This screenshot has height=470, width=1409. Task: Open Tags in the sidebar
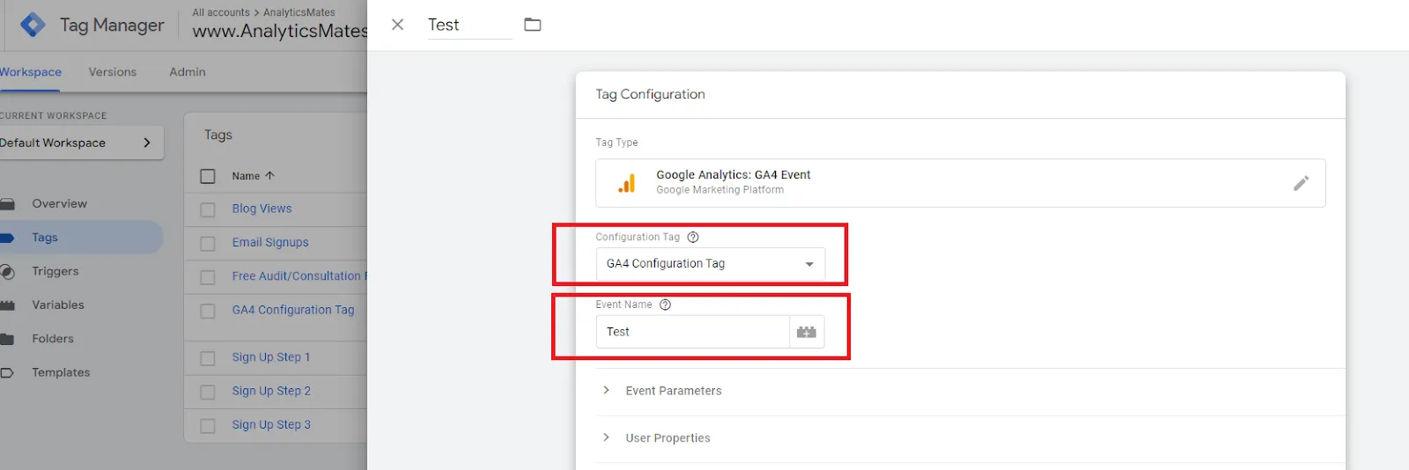45,238
